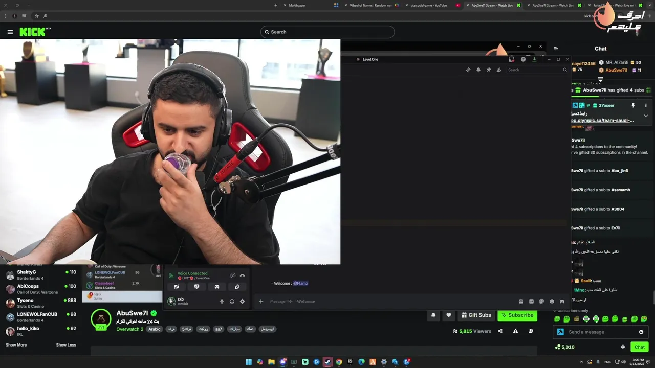Open Discord notification settings bell
This screenshot has width=655, height=368.
coord(478,70)
